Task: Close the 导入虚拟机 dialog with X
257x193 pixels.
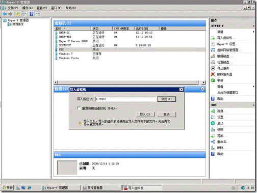Action: (182, 89)
